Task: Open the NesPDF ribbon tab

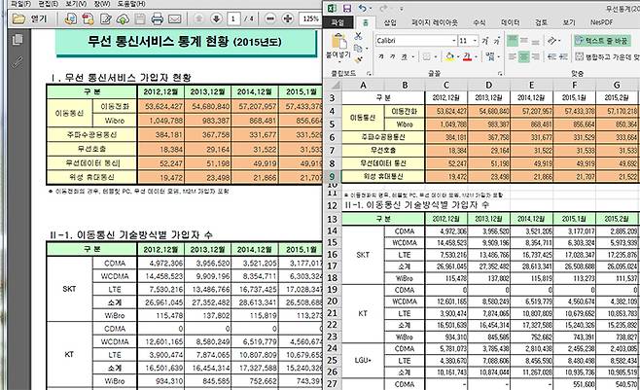Action: point(601,22)
